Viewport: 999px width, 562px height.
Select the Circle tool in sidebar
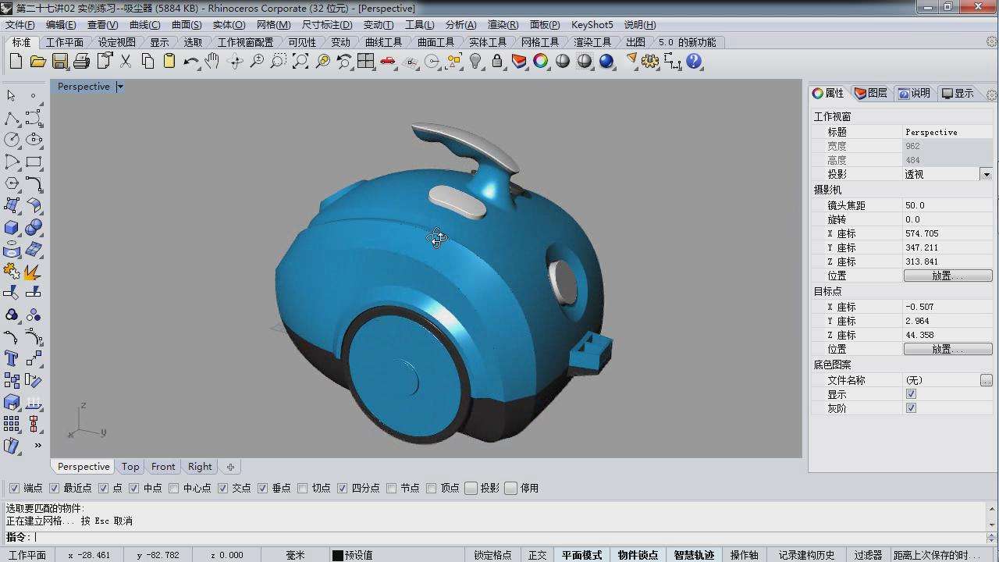pyautogui.click(x=12, y=140)
